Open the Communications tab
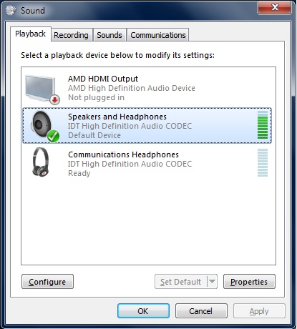This screenshot has width=297, height=329. point(158,35)
